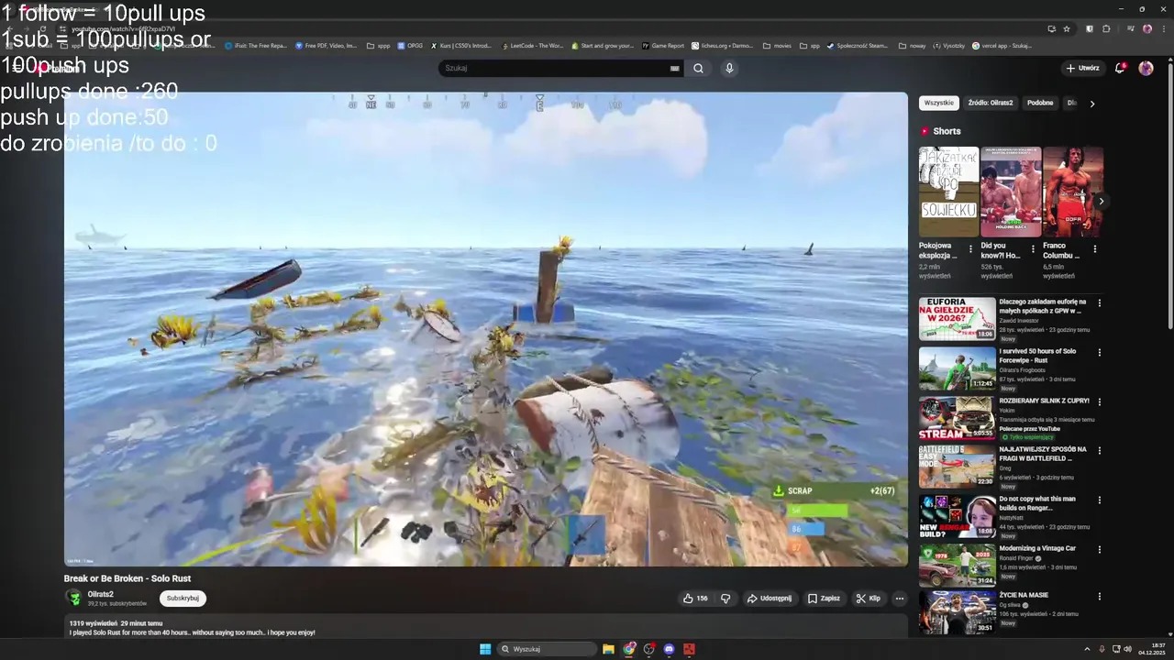Open Battlefield easy frags video thumbnail

pyautogui.click(x=957, y=467)
